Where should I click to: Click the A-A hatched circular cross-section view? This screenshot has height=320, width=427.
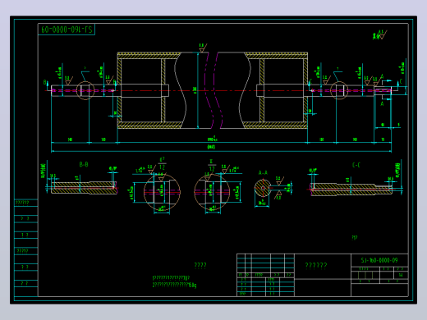coord(263,188)
